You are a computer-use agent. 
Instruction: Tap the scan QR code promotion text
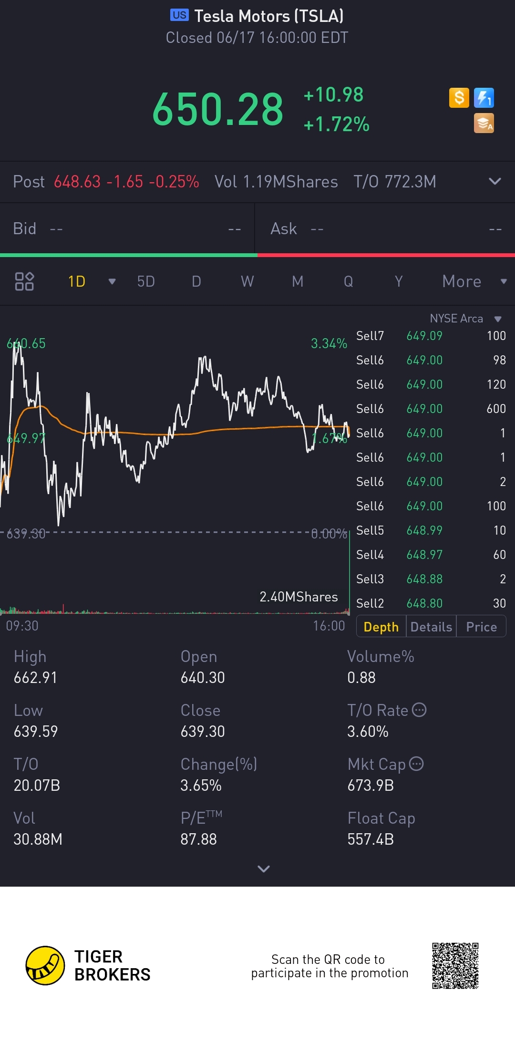[330, 966]
